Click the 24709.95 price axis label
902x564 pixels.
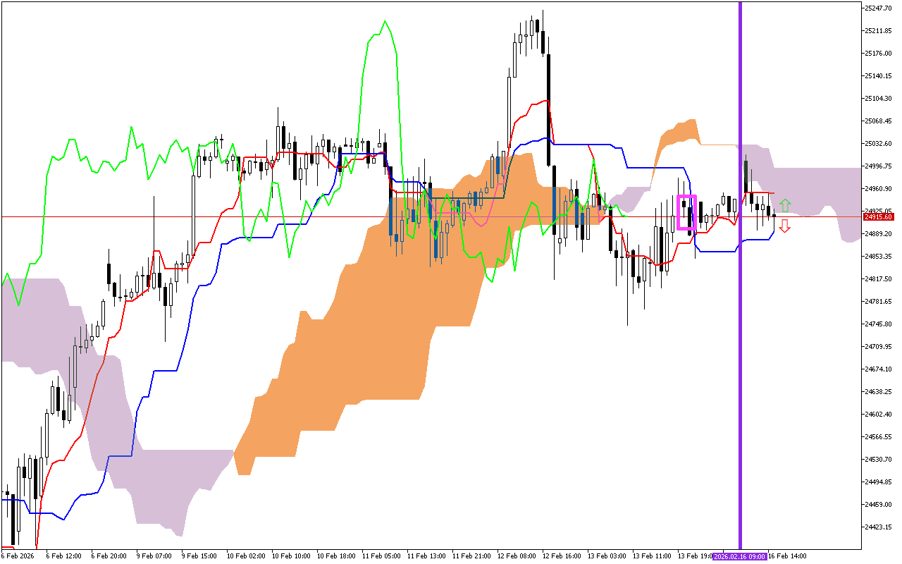879,347
